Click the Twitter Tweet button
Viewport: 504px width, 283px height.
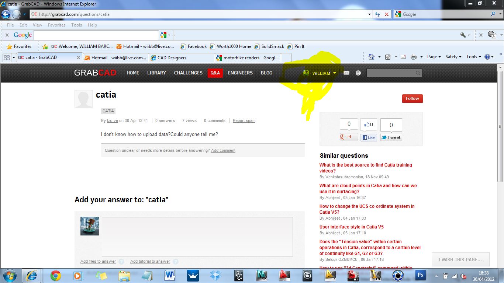(x=391, y=137)
